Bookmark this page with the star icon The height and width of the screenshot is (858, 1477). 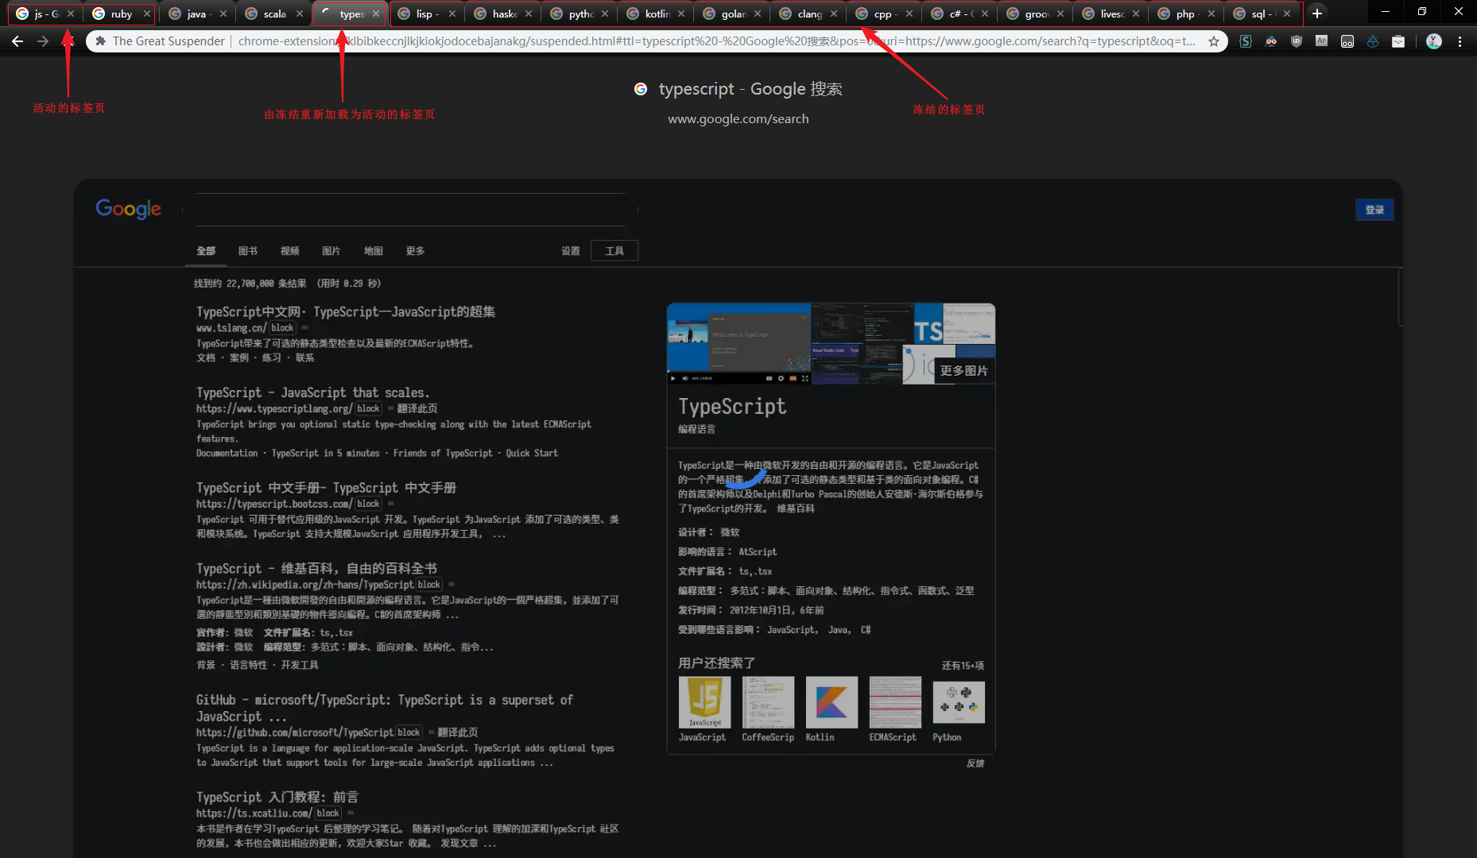1214,41
